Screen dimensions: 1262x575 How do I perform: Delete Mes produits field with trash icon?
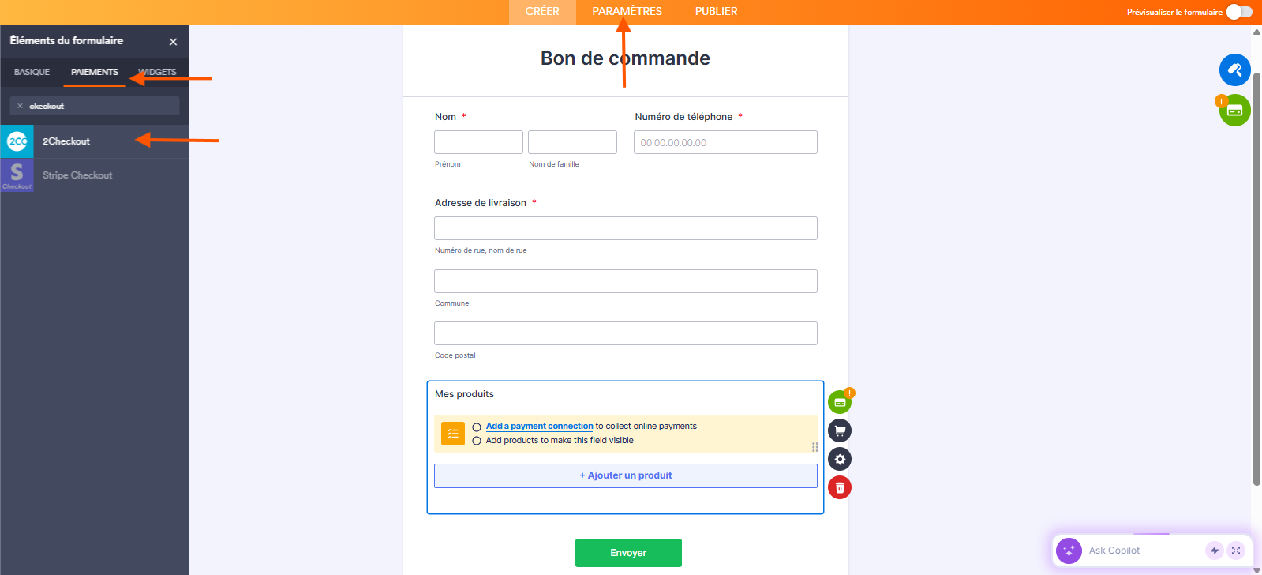tap(840, 487)
